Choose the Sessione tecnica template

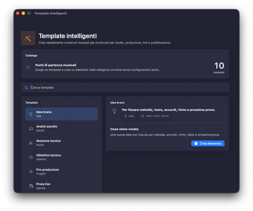61,143
